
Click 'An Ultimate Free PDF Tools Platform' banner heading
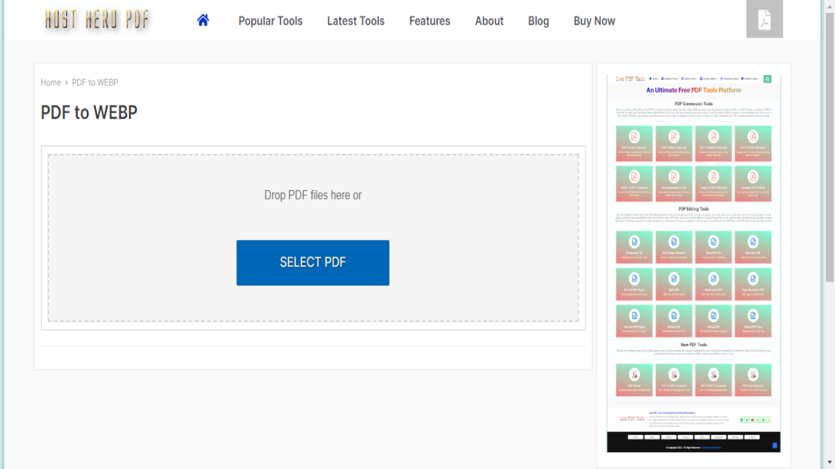point(693,91)
